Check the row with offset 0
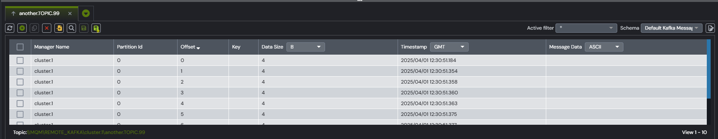The height and width of the screenshot is (139, 718). 20,60
